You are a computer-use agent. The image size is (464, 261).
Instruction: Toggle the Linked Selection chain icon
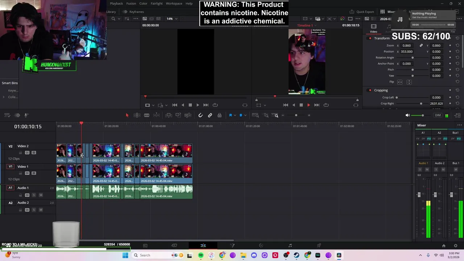(x=210, y=115)
